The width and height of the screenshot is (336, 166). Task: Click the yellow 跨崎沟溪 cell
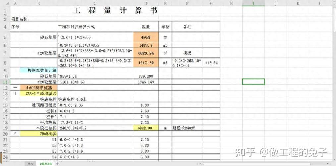click(38, 134)
